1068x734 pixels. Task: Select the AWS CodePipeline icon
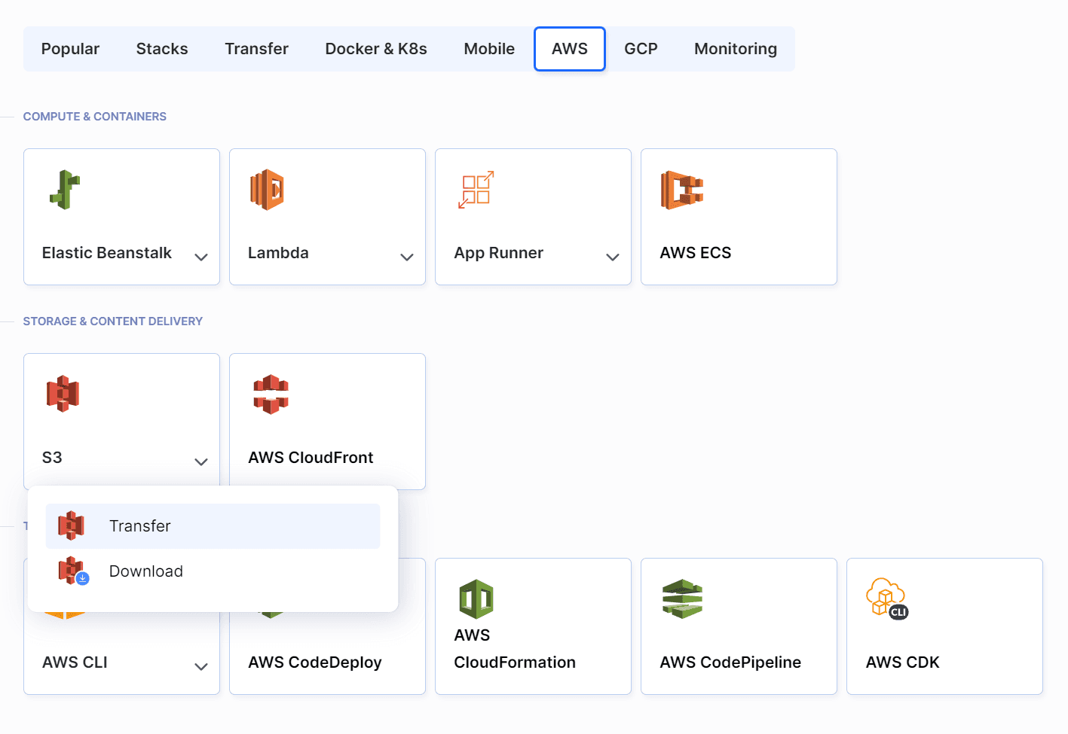coord(683,598)
